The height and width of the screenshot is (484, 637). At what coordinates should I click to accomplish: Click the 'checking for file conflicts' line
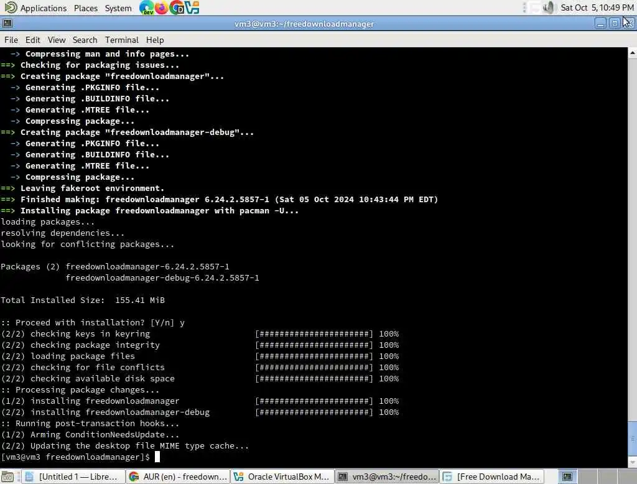pyautogui.click(x=200, y=368)
